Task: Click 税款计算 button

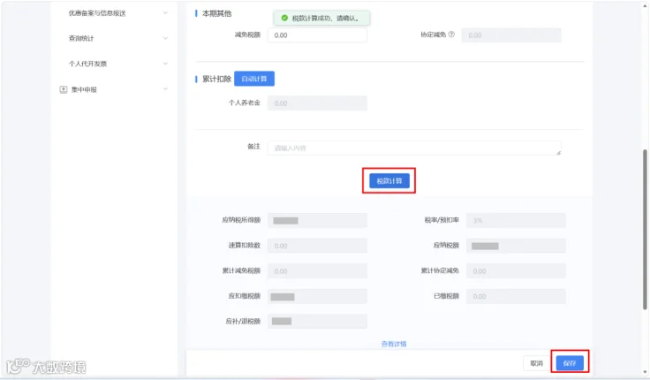Action: [389, 181]
